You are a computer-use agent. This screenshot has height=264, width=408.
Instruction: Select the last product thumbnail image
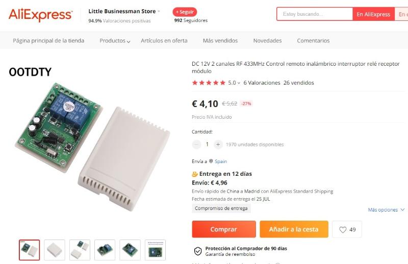pyautogui.click(x=155, y=250)
